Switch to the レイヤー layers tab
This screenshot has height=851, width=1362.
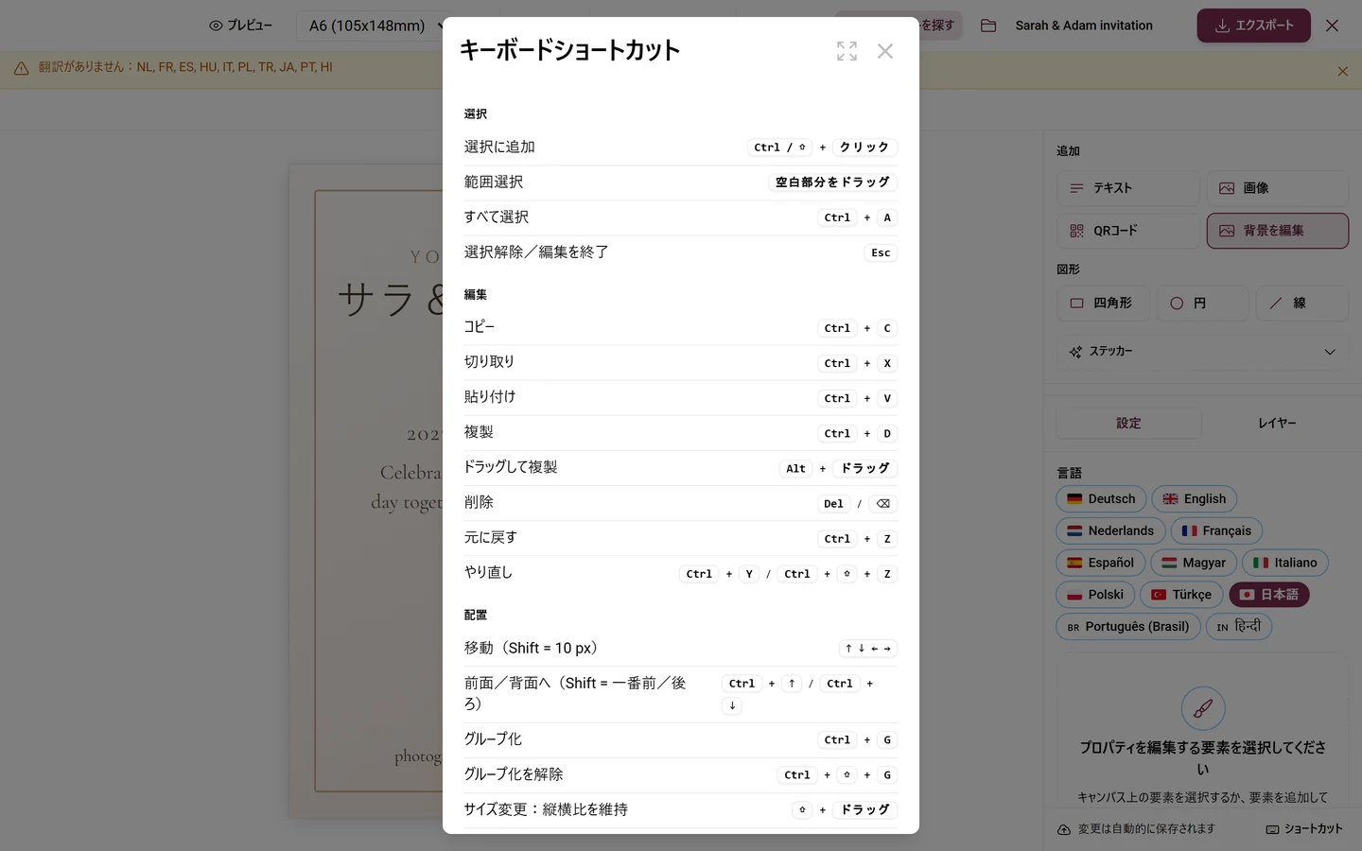tap(1276, 423)
